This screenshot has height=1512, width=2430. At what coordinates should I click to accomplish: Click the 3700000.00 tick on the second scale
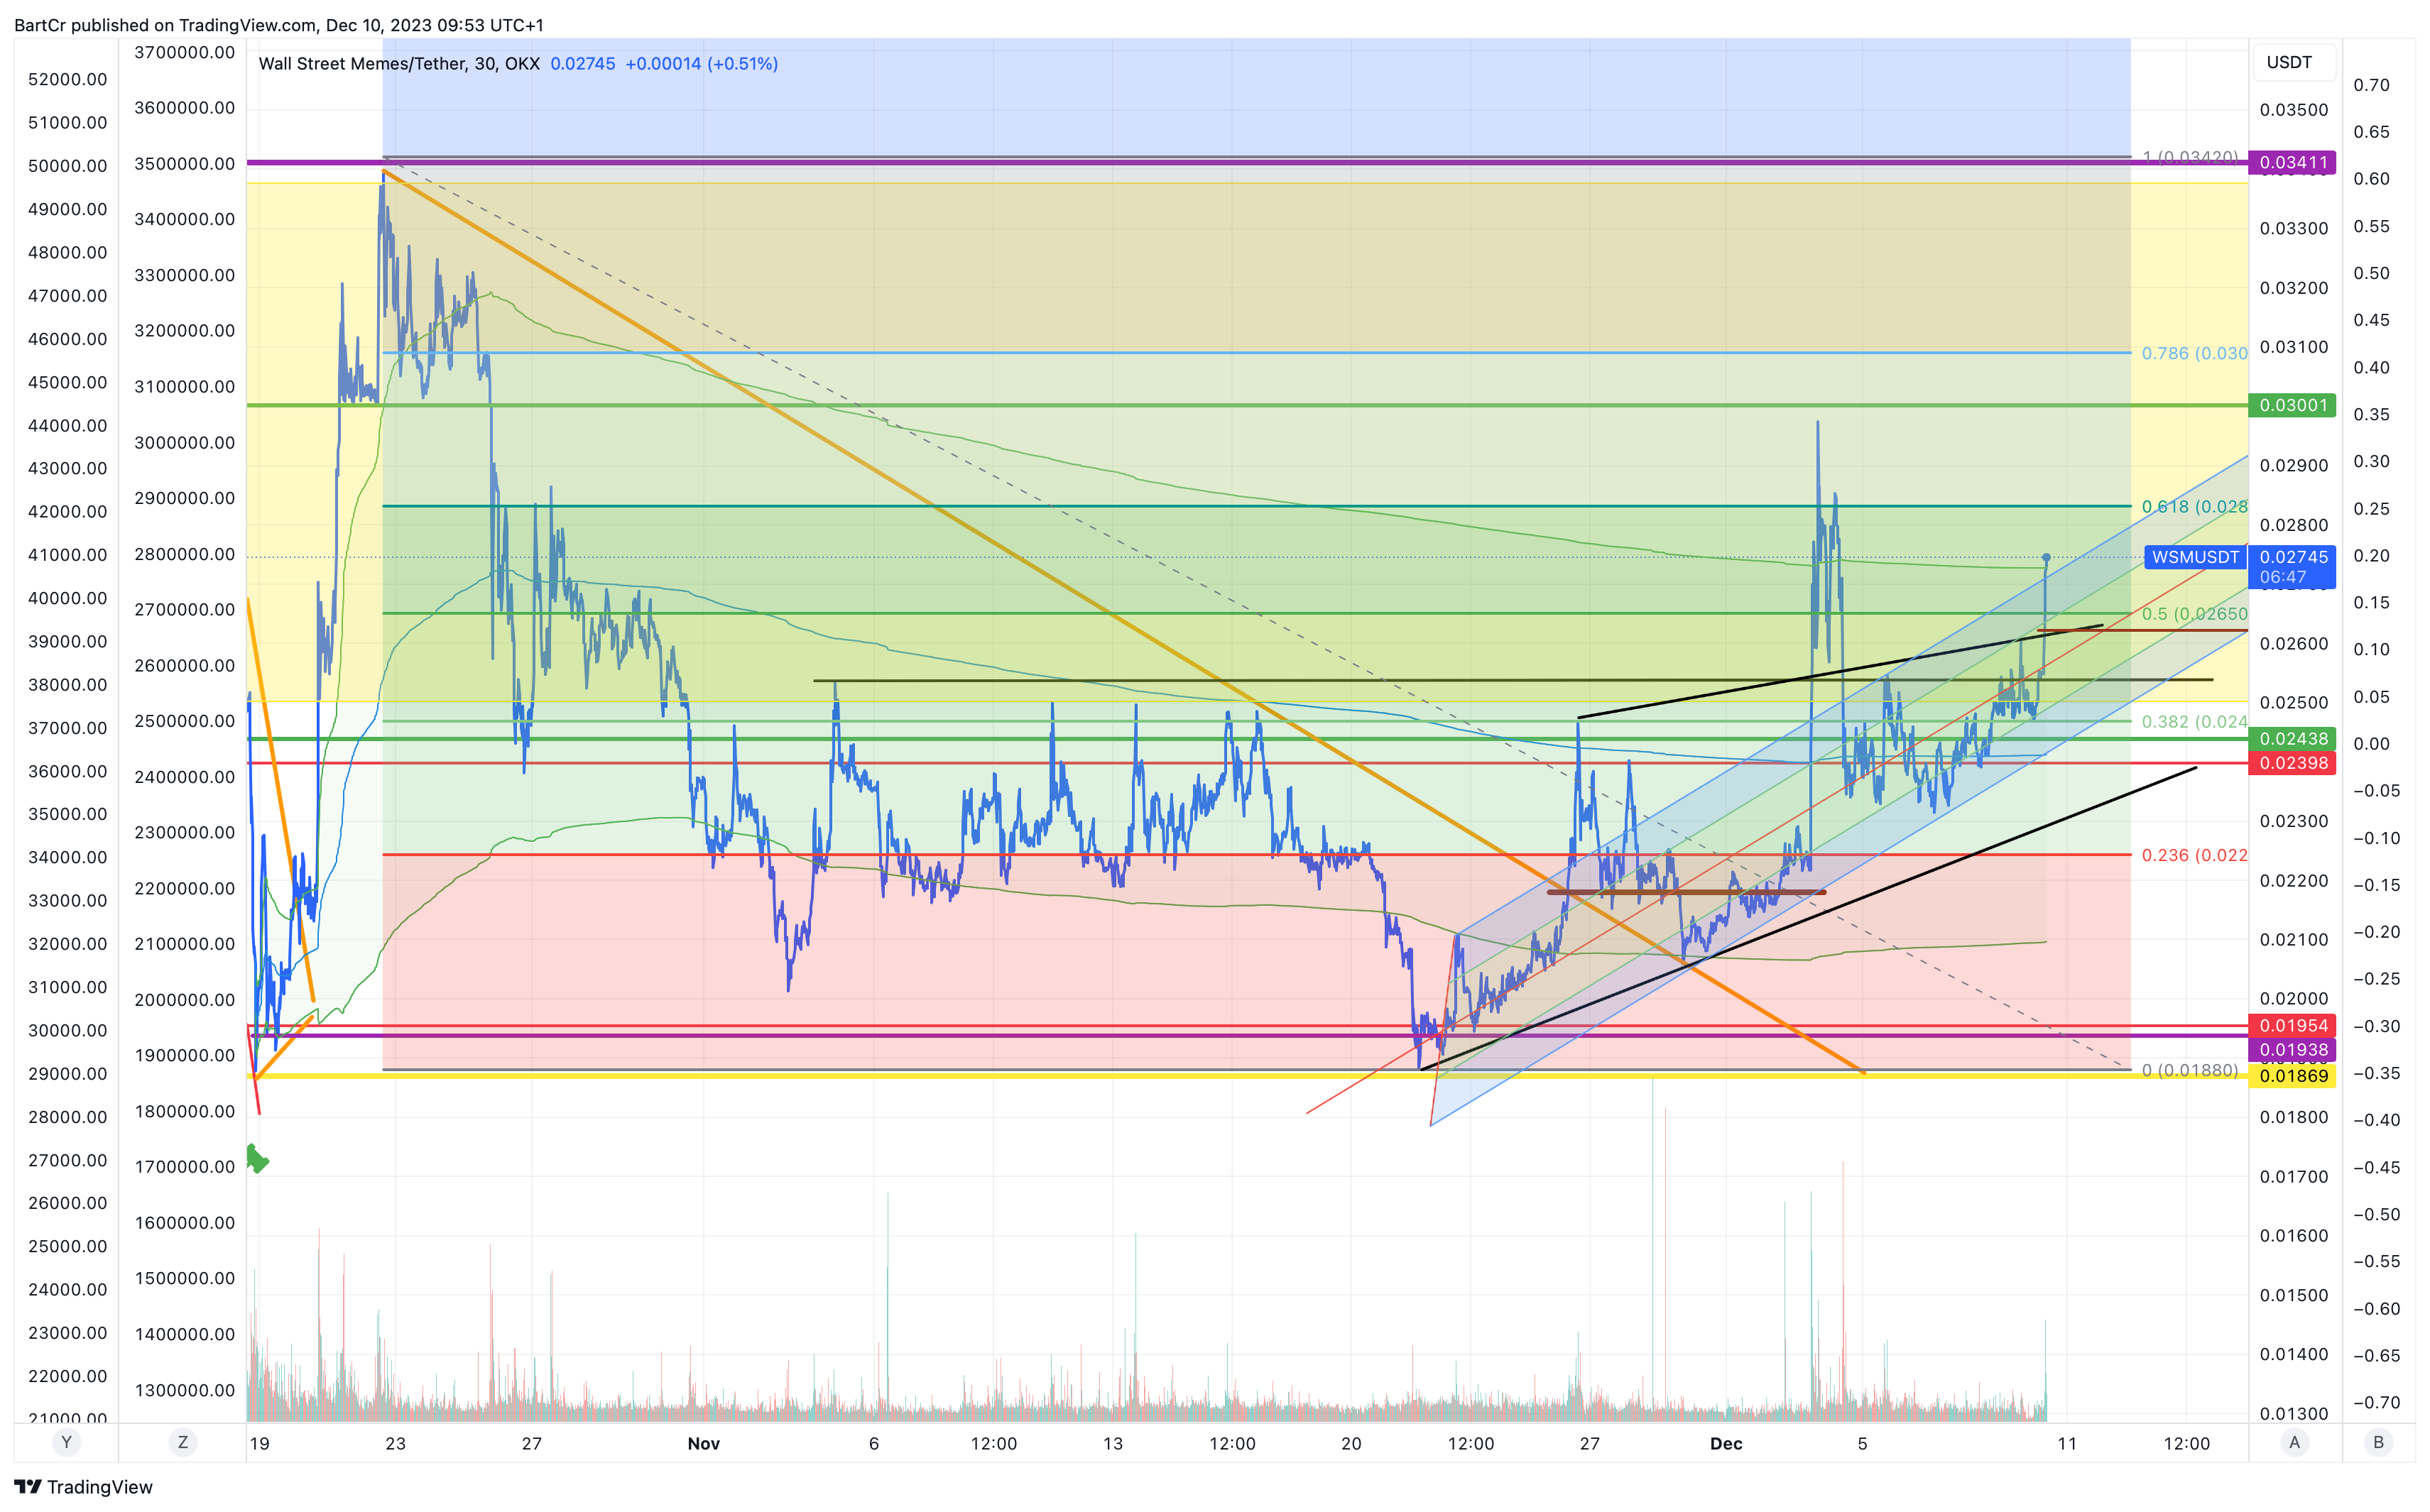(x=184, y=52)
